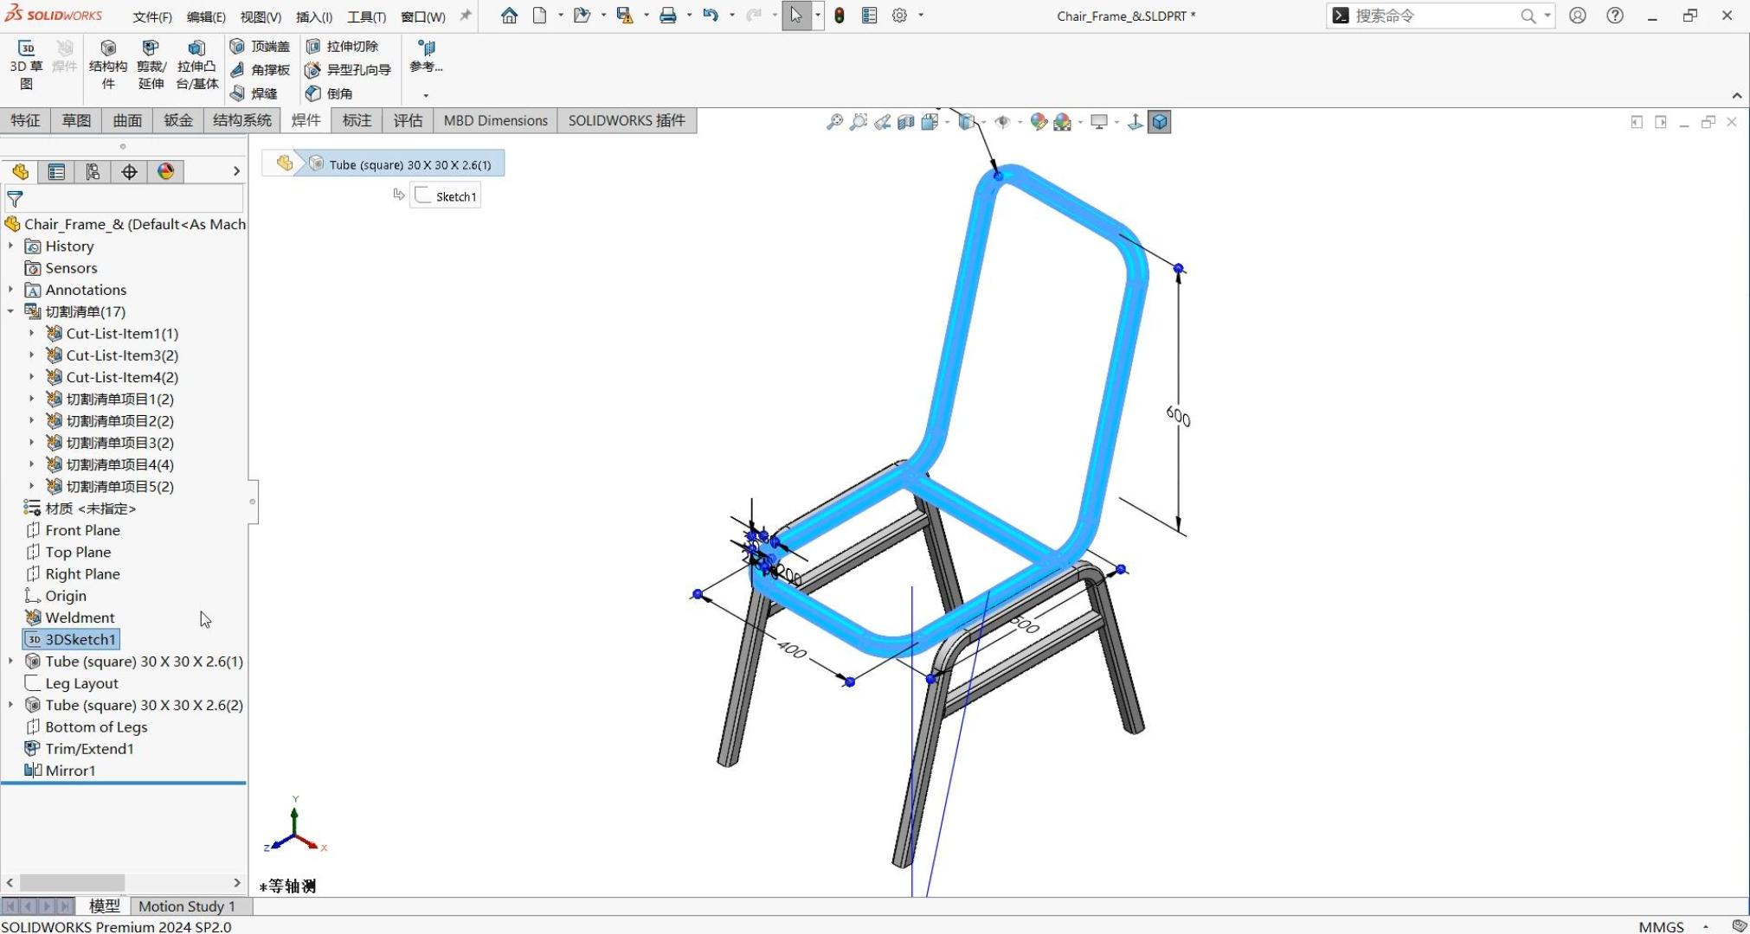
Task: Select the Structural Member tool
Action: click(x=108, y=48)
